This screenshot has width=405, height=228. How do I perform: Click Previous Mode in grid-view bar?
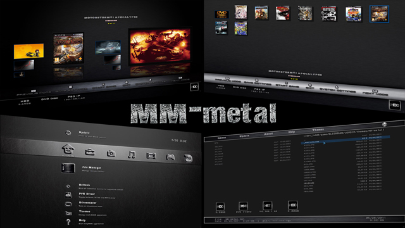click(x=228, y=80)
